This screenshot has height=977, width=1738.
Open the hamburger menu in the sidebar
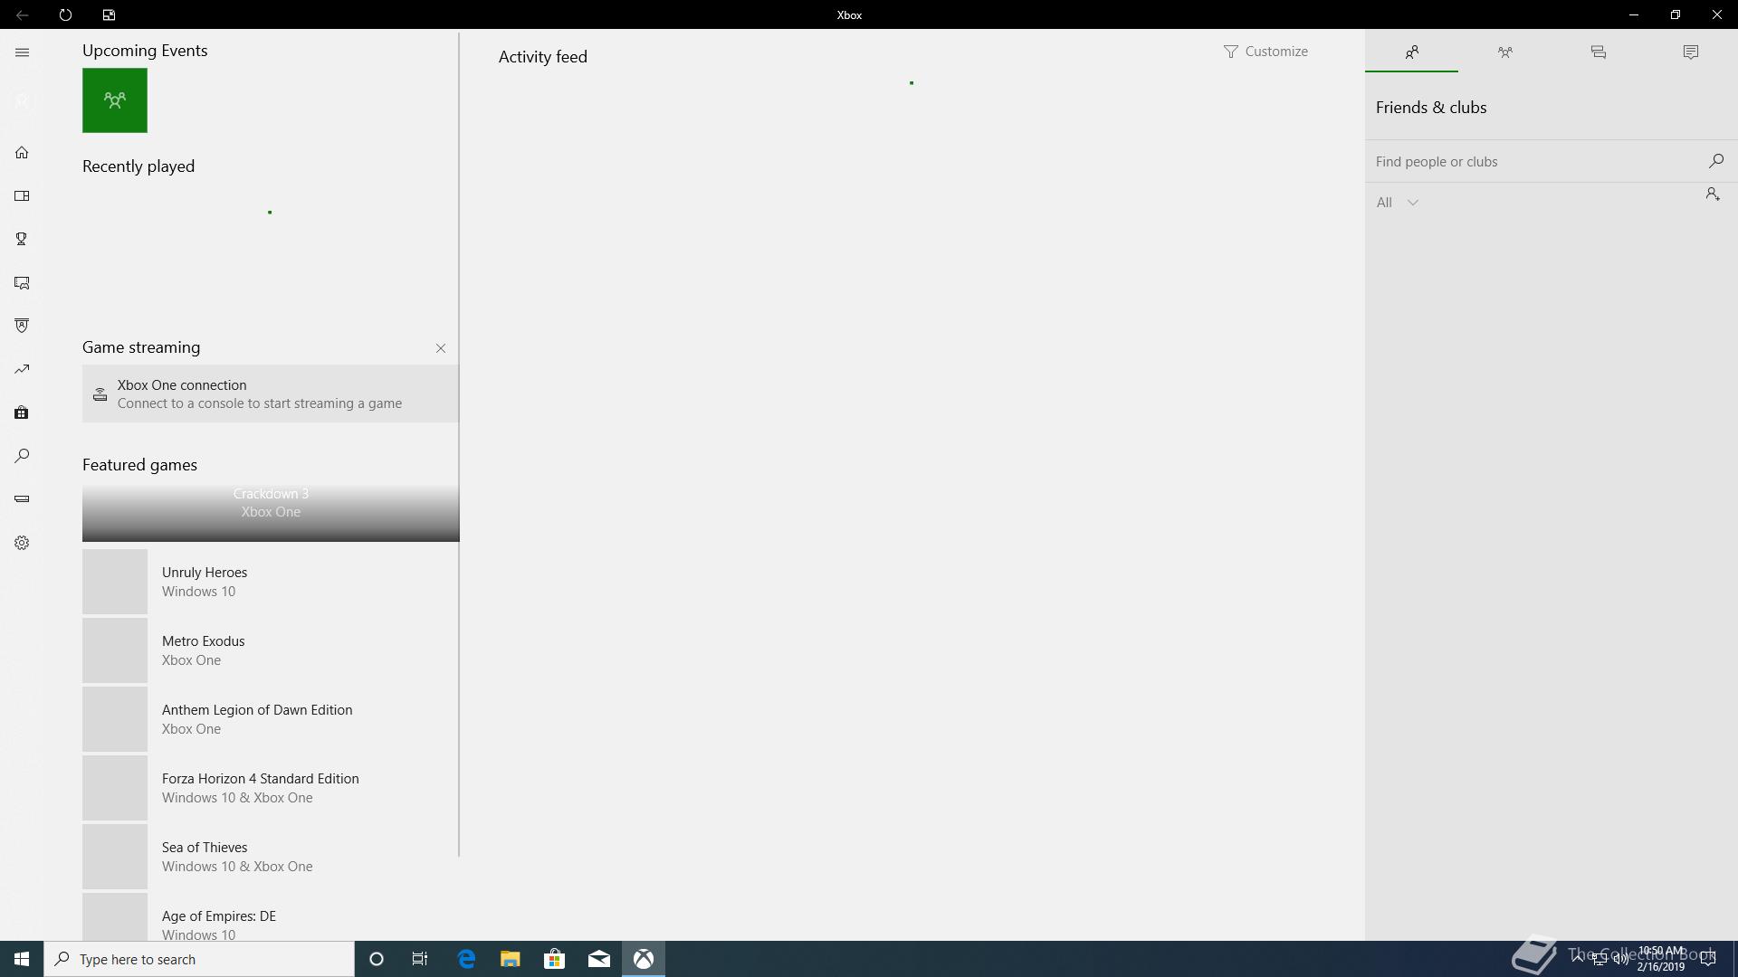click(22, 52)
